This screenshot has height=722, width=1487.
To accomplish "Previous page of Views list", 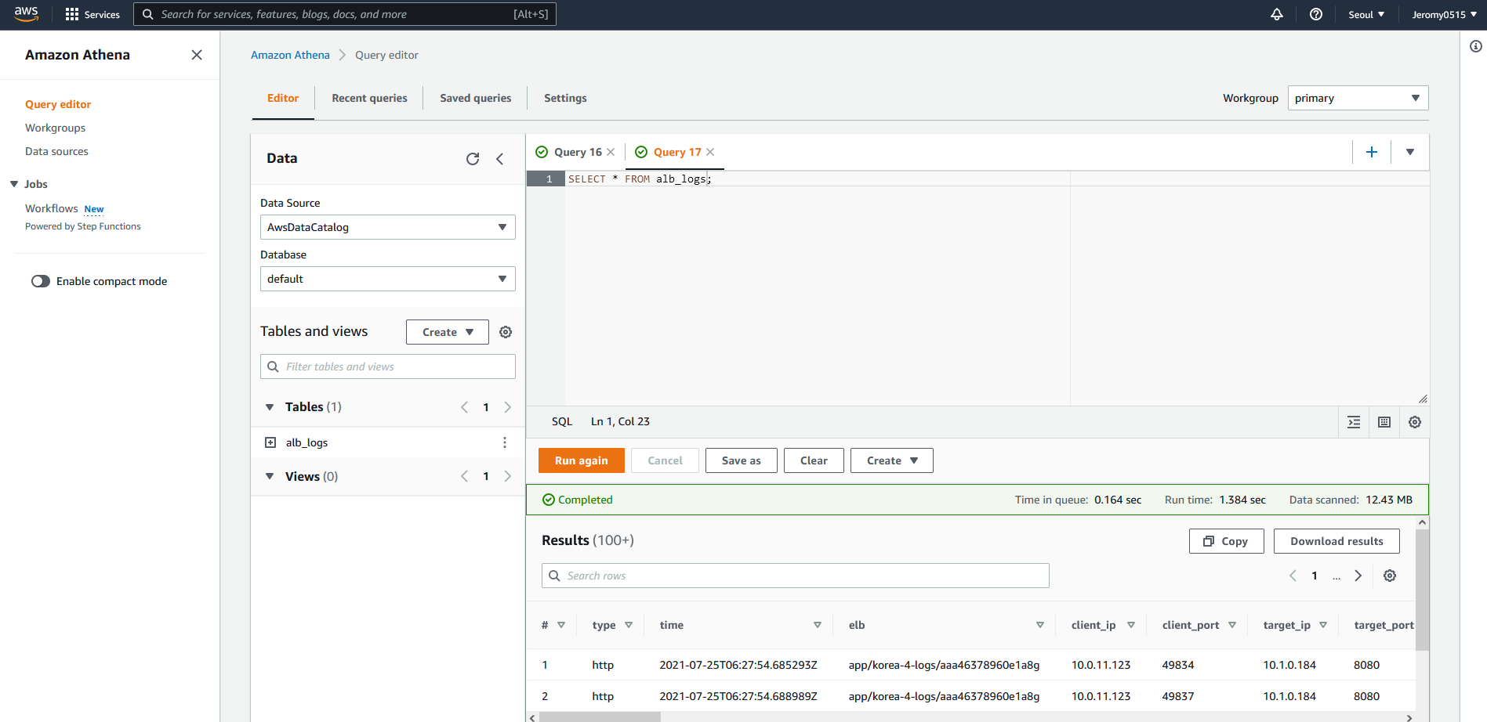I will point(464,476).
